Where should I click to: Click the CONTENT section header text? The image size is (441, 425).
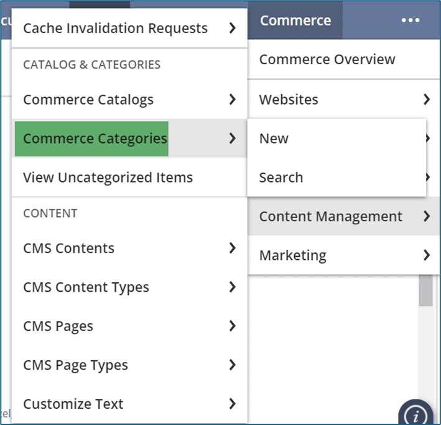50,213
